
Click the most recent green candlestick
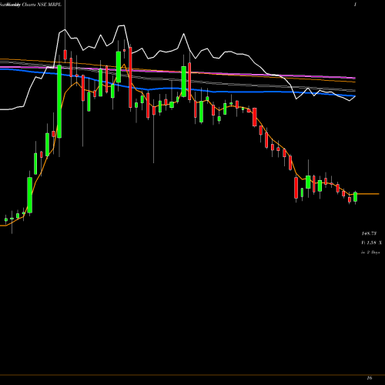[x=355, y=197]
